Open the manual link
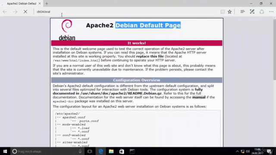276x155 pixels. click(x=199, y=97)
